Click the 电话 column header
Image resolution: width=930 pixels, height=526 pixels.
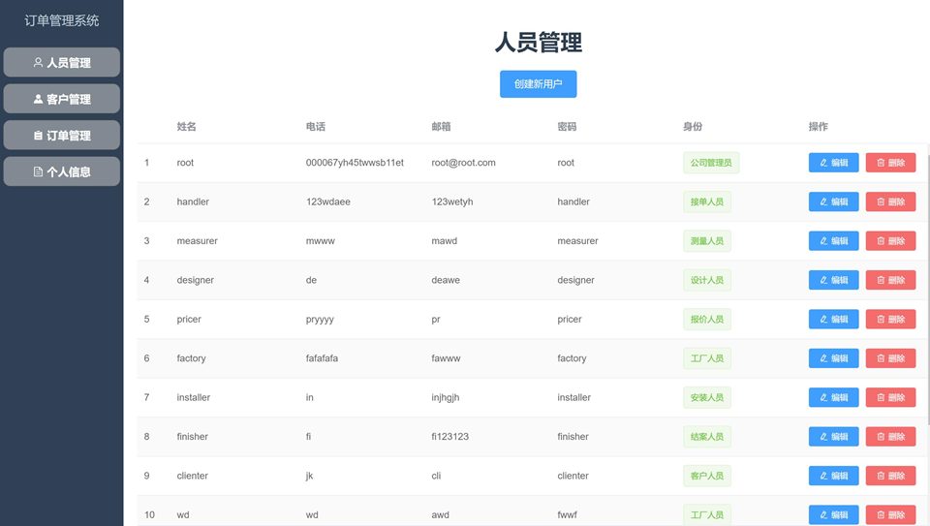pos(316,126)
